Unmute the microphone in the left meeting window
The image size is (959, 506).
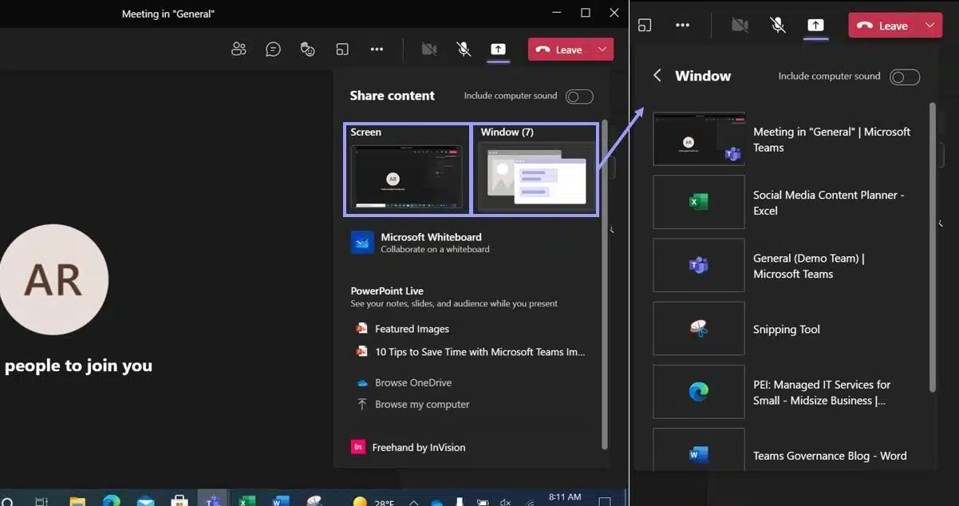click(464, 49)
